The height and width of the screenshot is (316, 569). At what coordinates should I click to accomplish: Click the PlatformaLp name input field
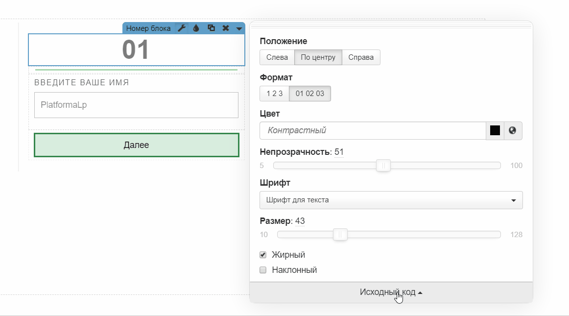click(136, 105)
